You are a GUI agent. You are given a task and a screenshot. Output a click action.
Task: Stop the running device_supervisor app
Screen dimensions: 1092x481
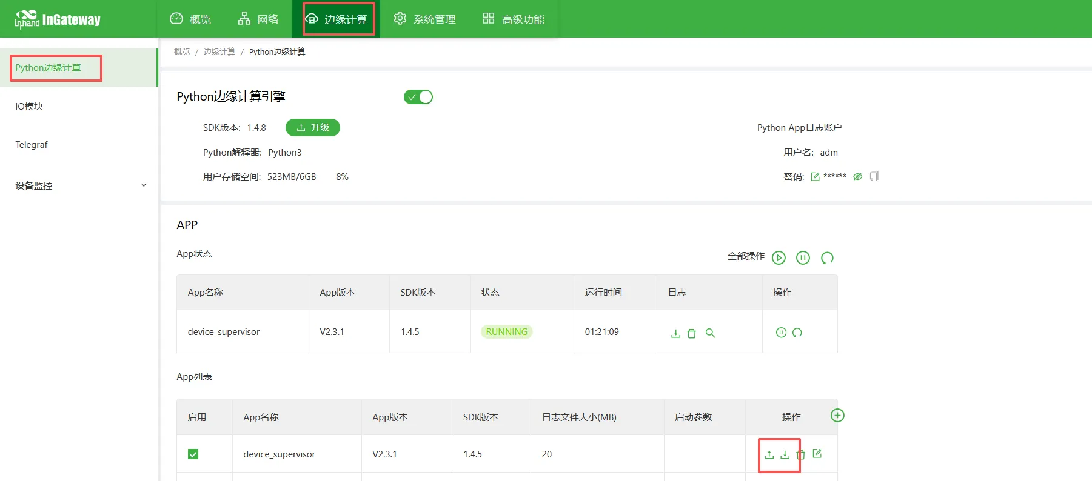coord(781,332)
